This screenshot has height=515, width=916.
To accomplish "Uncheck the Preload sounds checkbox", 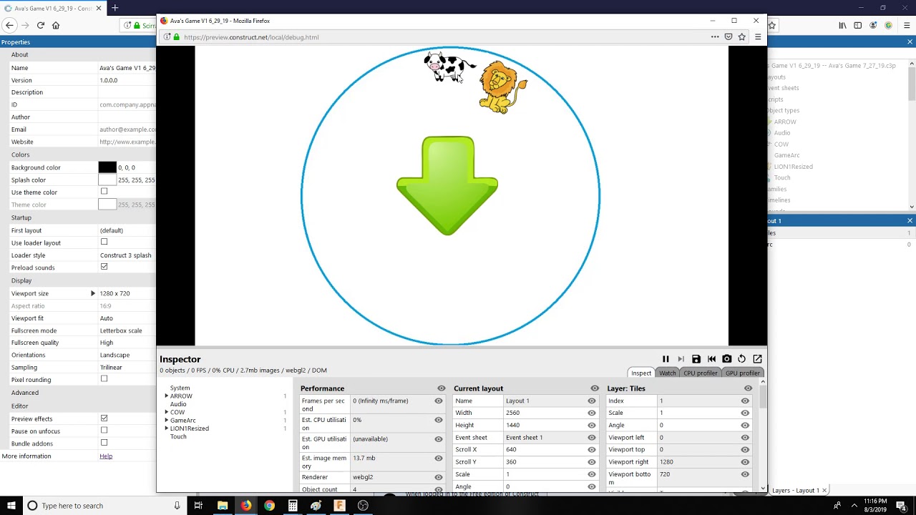I will point(104,267).
